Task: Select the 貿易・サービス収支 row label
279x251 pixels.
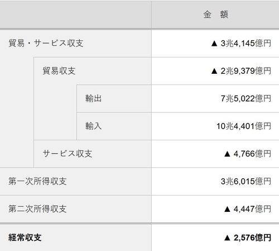Action: [46, 43]
